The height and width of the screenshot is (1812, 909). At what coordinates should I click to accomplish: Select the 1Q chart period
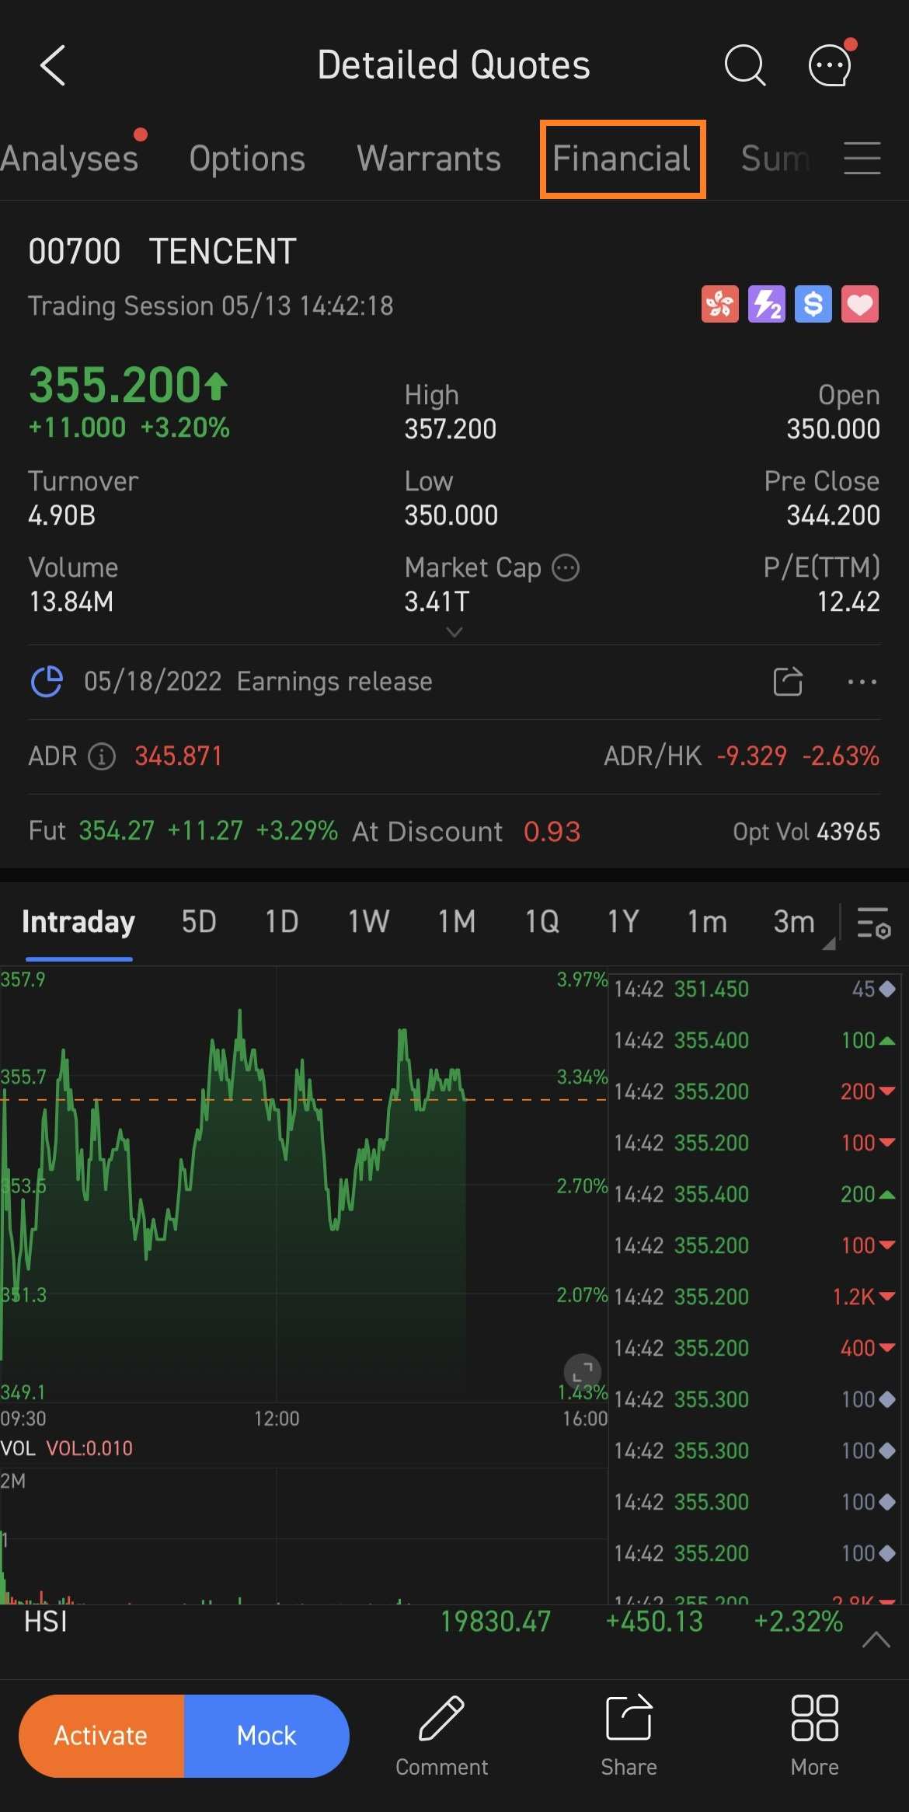[542, 923]
